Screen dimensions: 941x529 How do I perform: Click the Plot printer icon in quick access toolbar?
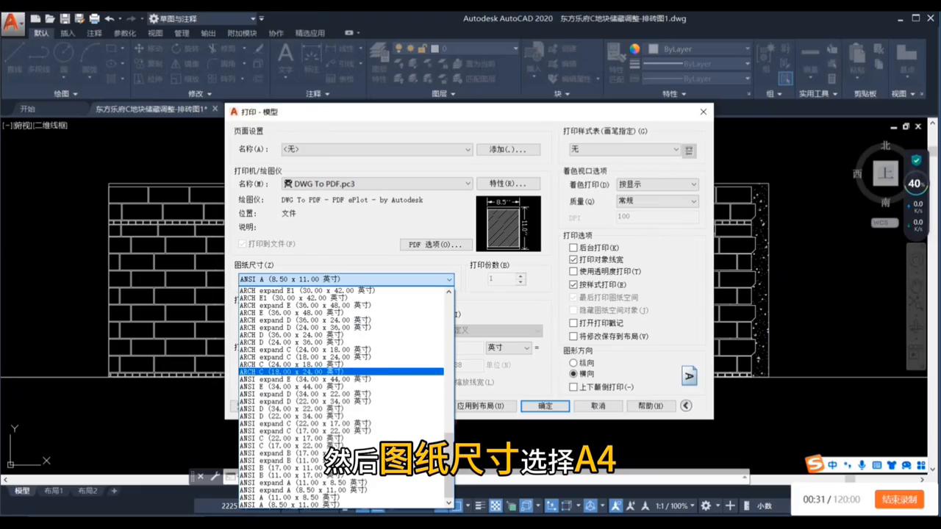[94, 18]
